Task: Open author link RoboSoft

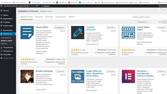Action: (94, 90)
